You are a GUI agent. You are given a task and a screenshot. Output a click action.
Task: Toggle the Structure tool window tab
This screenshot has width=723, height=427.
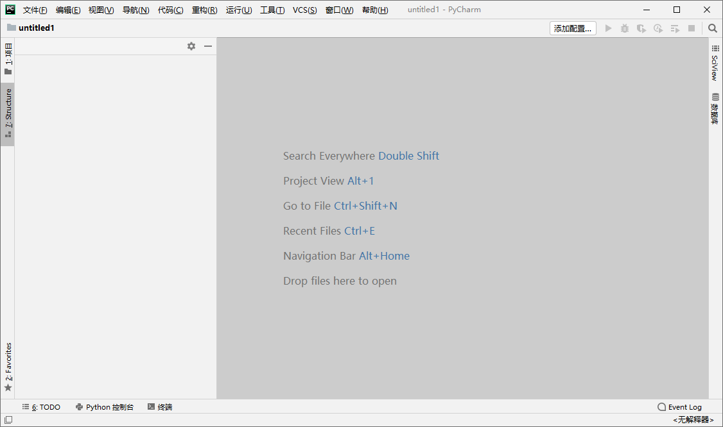8,114
